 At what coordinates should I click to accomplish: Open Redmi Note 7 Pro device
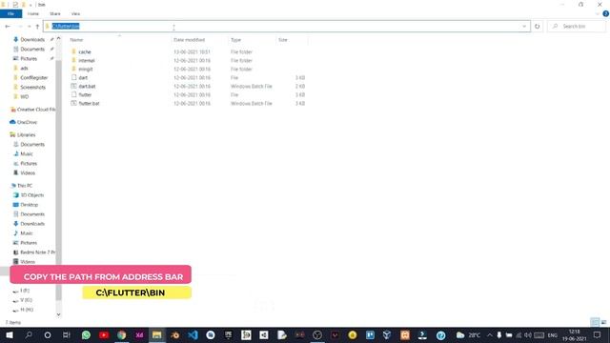pyautogui.click(x=37, y=252)
